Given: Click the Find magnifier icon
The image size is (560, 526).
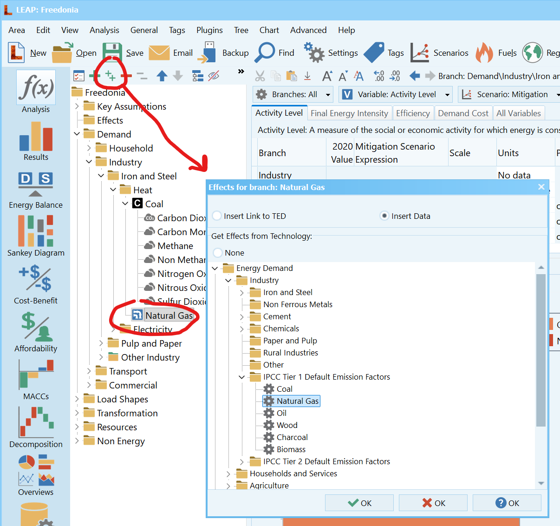Looking at the screenshot, I should click(265, 53).
